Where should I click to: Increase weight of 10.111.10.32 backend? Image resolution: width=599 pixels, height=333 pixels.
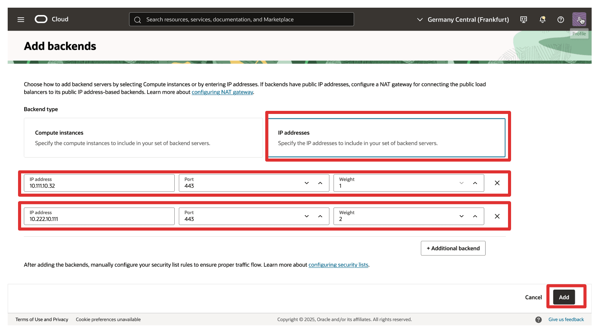(x=475, y=183)
